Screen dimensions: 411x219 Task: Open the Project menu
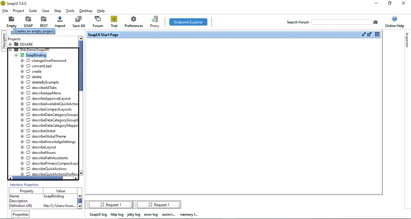click(x=18, y=11)
